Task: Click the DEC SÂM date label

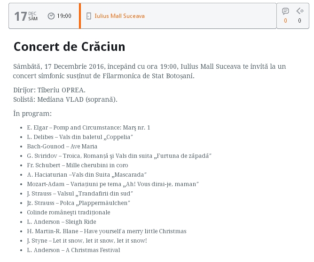Action: (x=32, y=16)
